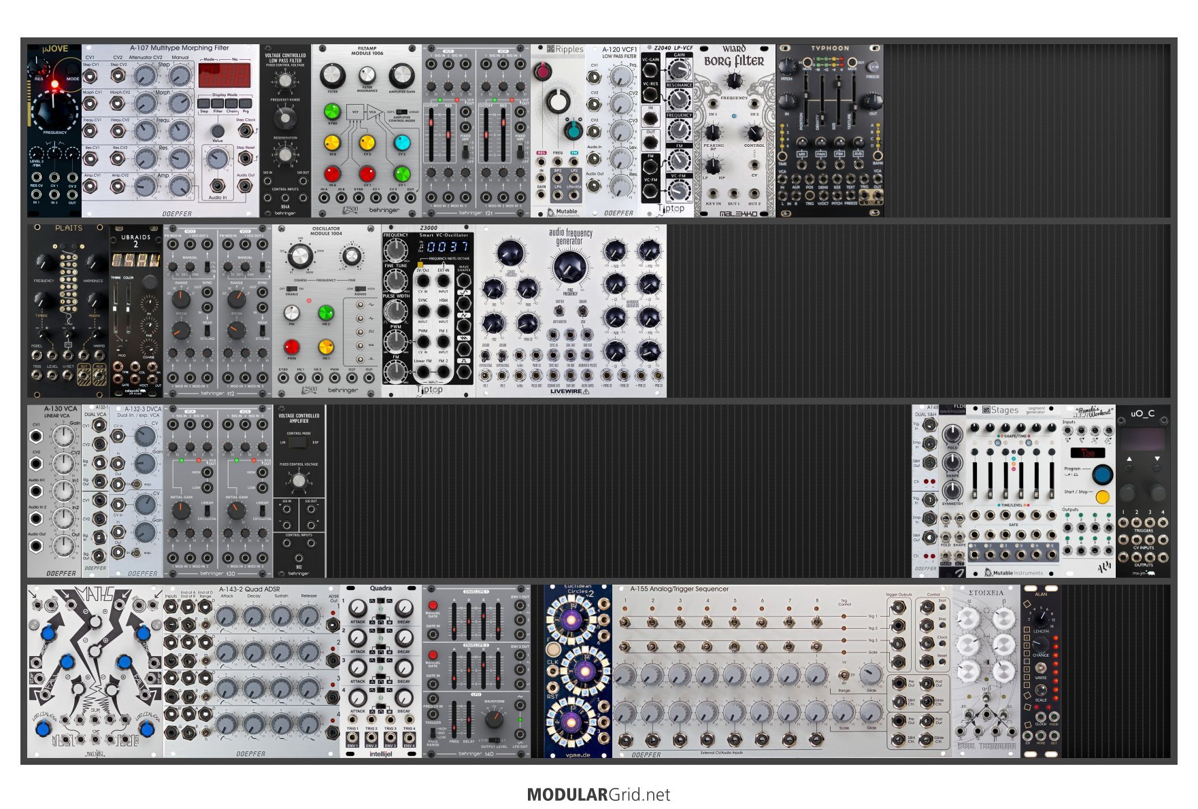Select the Stoicheia module
The image size is (1198, 809).
point(986,672)
